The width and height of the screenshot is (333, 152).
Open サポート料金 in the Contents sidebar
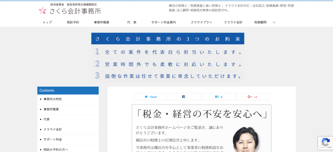click(53, 139)
